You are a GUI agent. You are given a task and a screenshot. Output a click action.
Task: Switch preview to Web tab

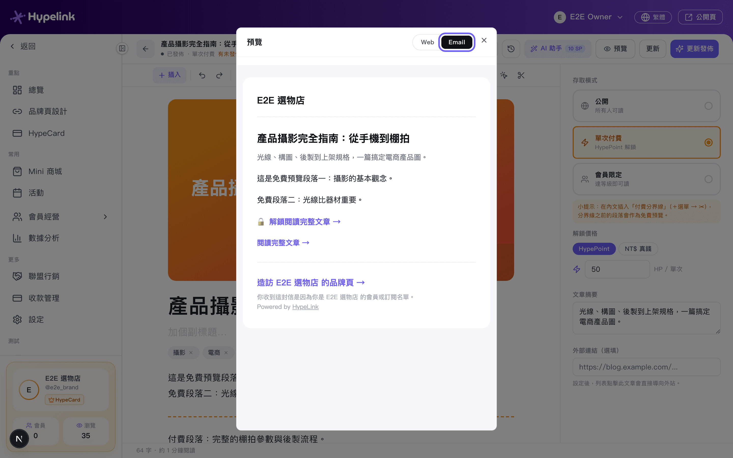(427, 42)
